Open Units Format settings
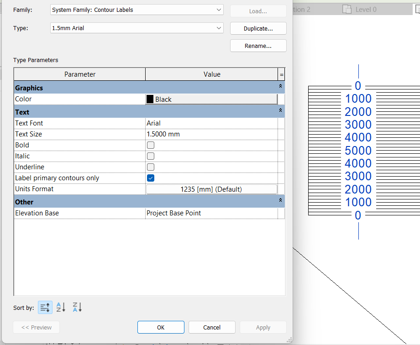 point(211,188)
